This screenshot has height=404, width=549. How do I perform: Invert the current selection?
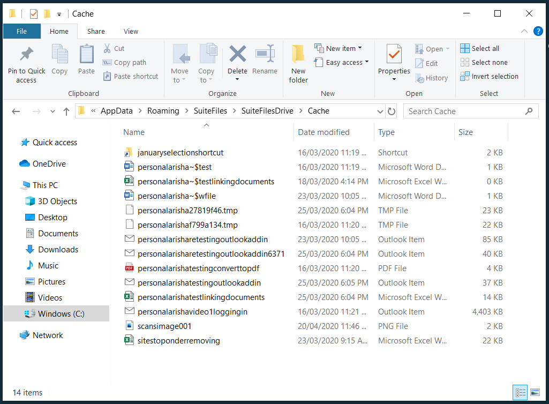coord(489,76)
